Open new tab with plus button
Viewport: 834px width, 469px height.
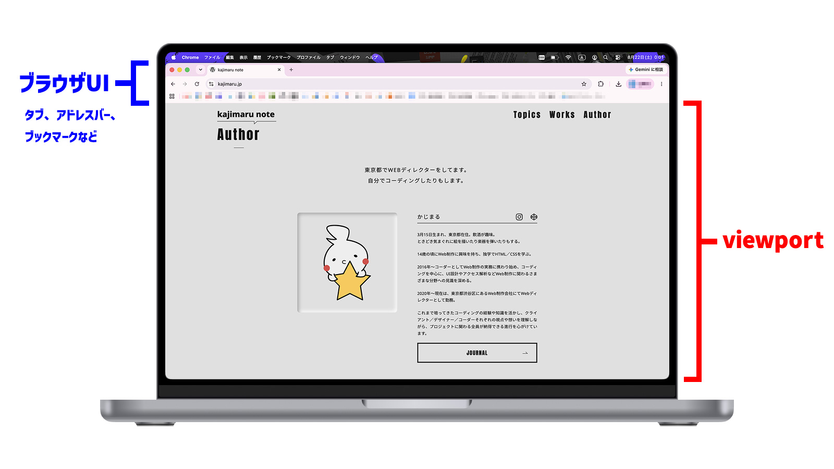click(x=291, y=70)
